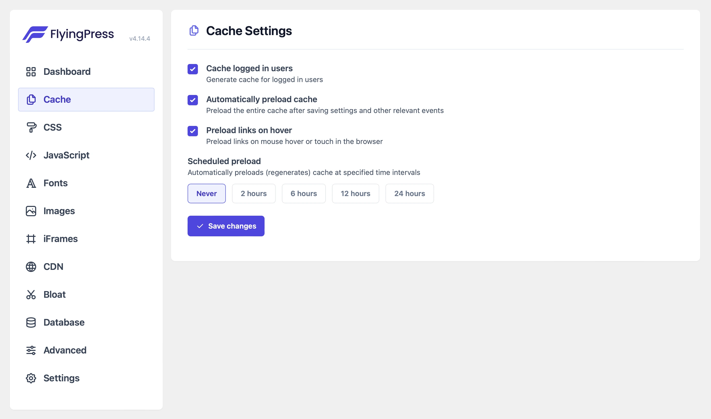Click the FlyingPress logo
Screen dimensions: 711x419
tap(68, 34)
